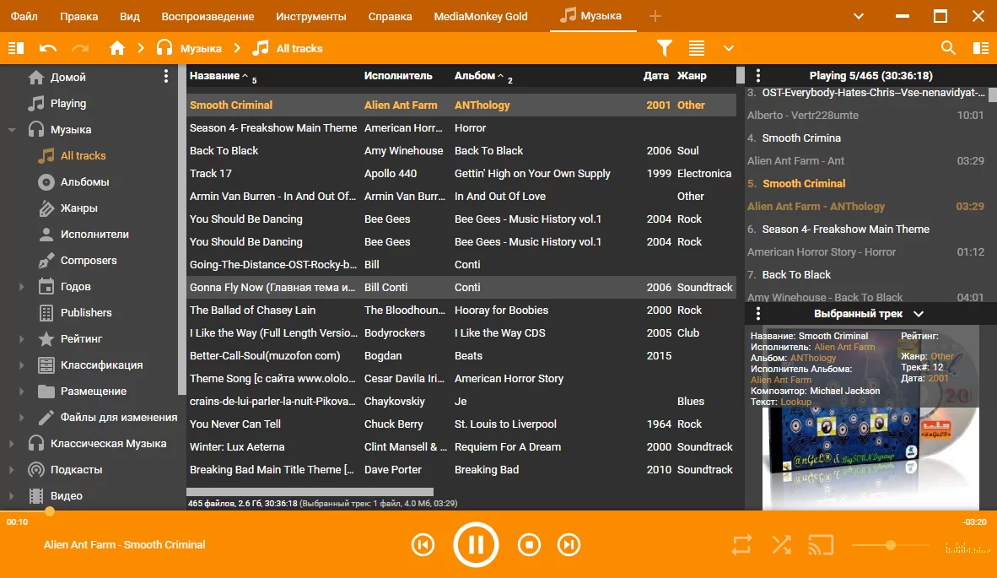The image size is (997, 578).
Task: Open the Справка menu
Action: [x=390, y=16]
